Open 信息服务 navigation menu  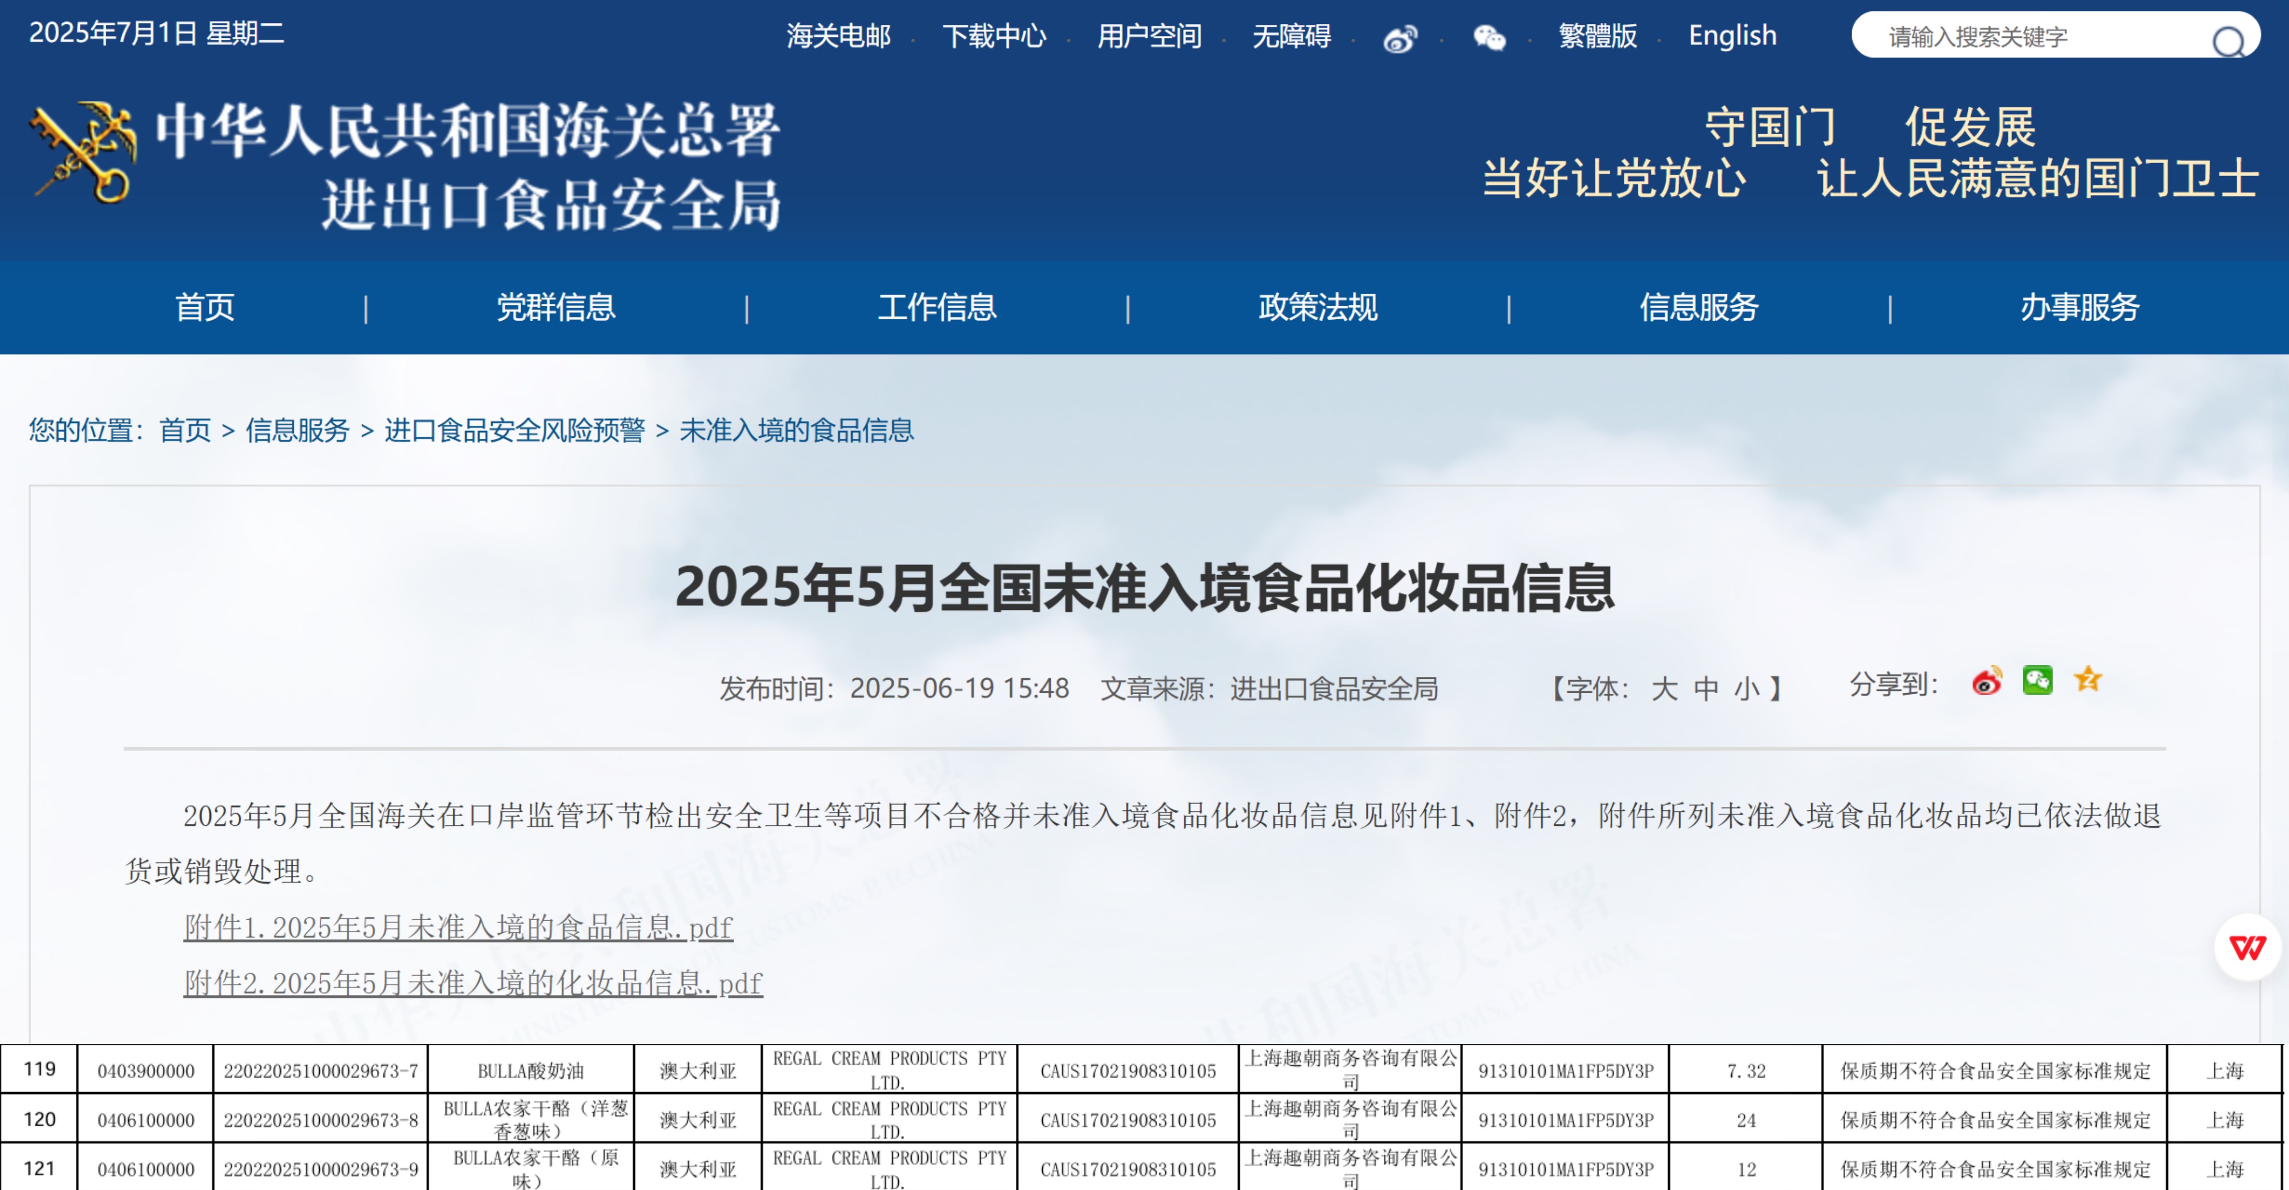click(1699, 308)
